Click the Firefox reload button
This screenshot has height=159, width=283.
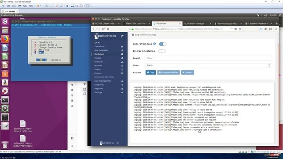[x=103, y=29]
